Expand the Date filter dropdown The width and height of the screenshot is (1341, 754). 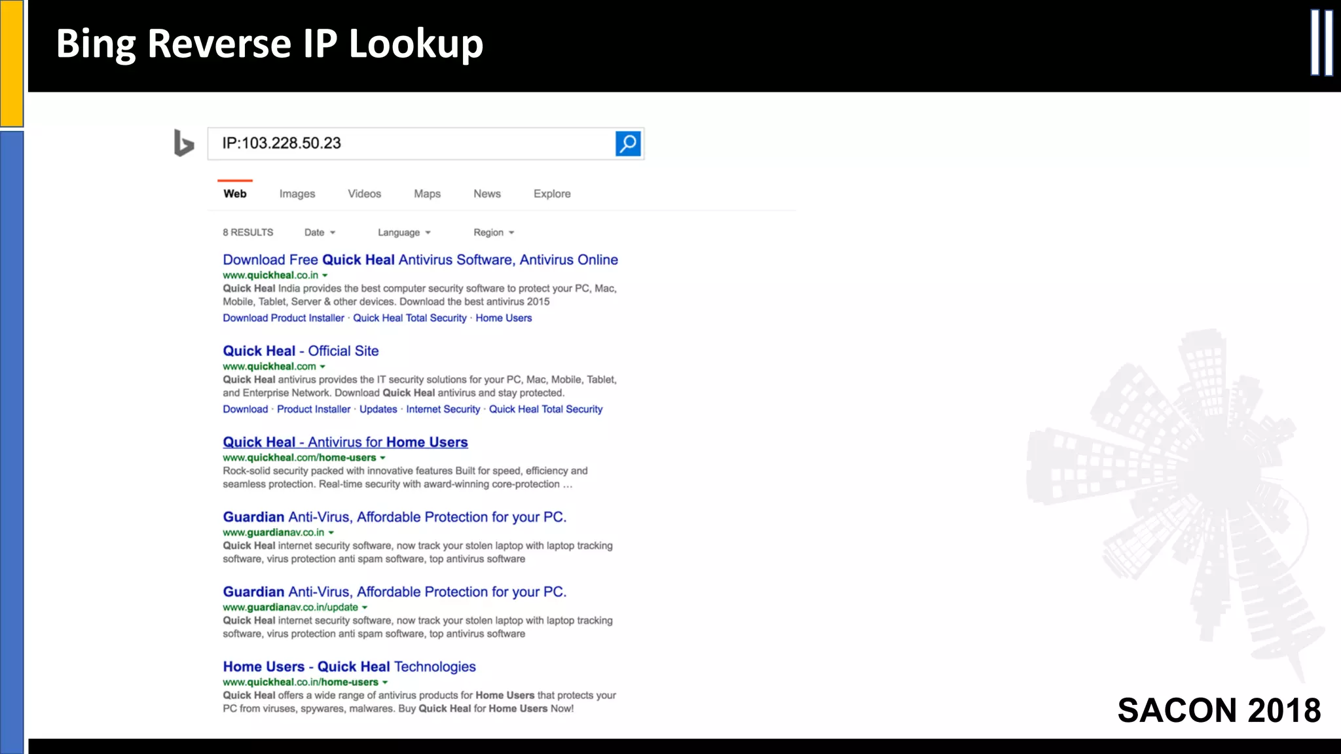[320, 232]
